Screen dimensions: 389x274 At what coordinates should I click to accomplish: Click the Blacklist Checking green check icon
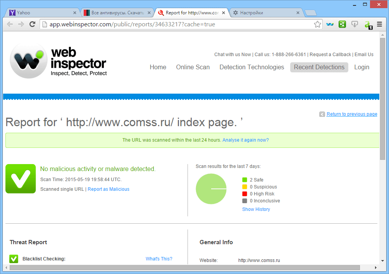(x=14, y=259)
